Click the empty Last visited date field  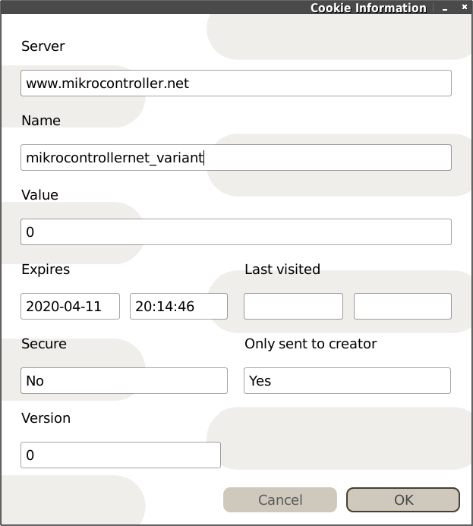tap(294, 307)
